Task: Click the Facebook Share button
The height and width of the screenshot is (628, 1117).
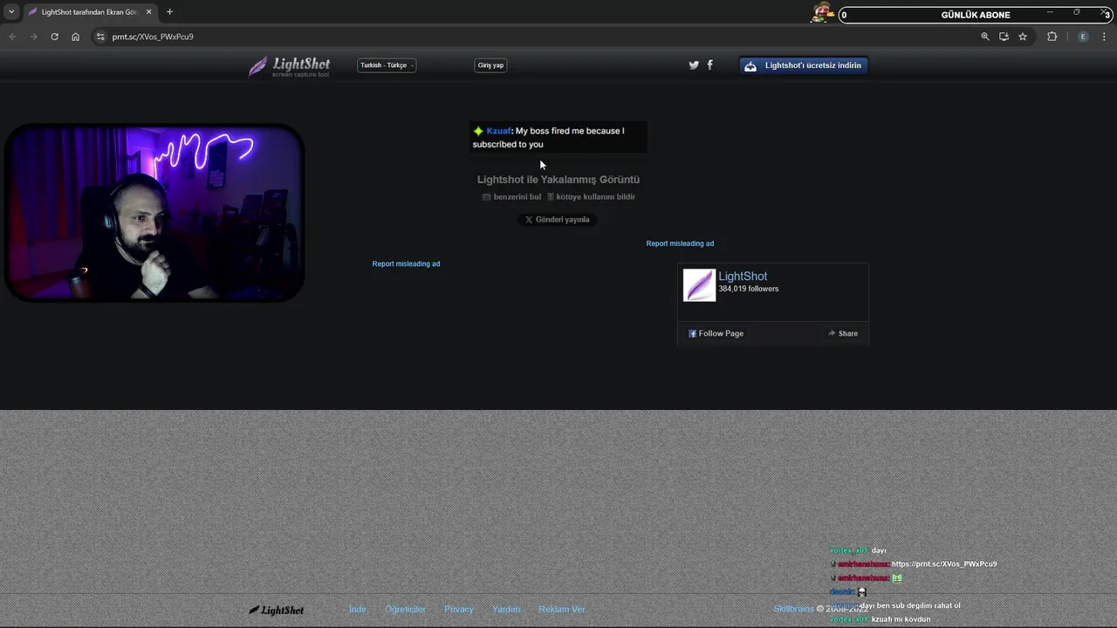Action: pyautogui.click(x=843, y=333)
